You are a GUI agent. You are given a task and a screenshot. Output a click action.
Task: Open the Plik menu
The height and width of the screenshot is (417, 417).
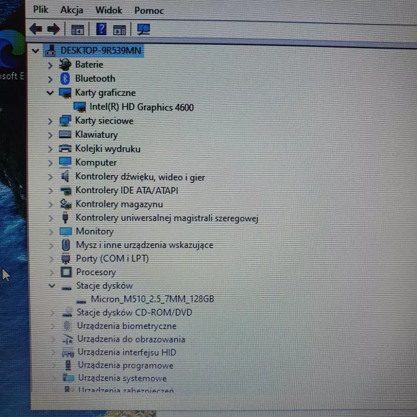(40, 10)
